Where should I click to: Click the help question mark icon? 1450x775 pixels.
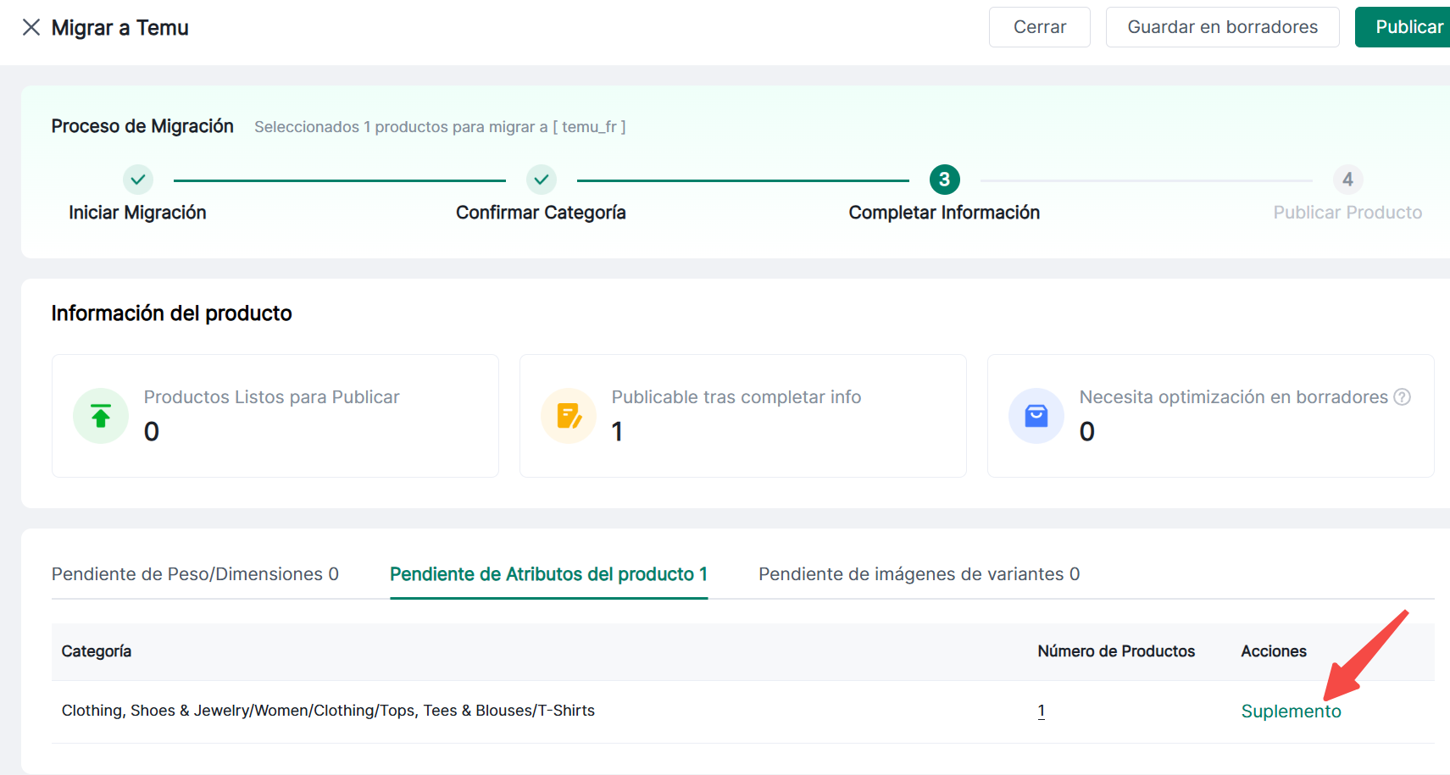click(1403, 397)
